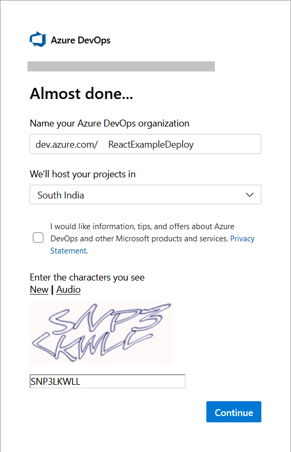Focus the captcha characters text box

(107, 382)
